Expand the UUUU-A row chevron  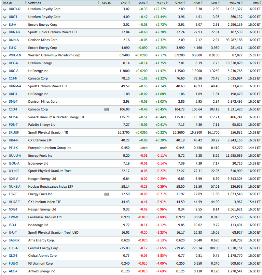(5, 156)
